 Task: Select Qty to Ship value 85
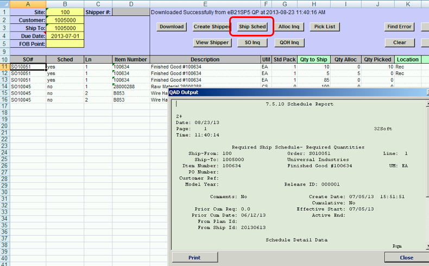pyautogui.click(x=314, y=80)
